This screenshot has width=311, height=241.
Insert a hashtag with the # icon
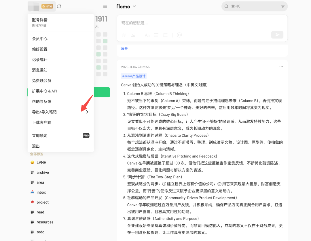[124, 35]
